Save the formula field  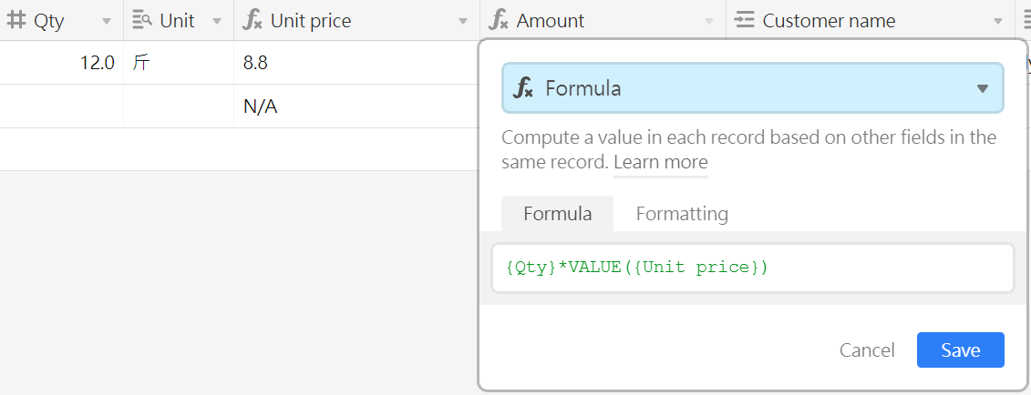coord(961,349)
